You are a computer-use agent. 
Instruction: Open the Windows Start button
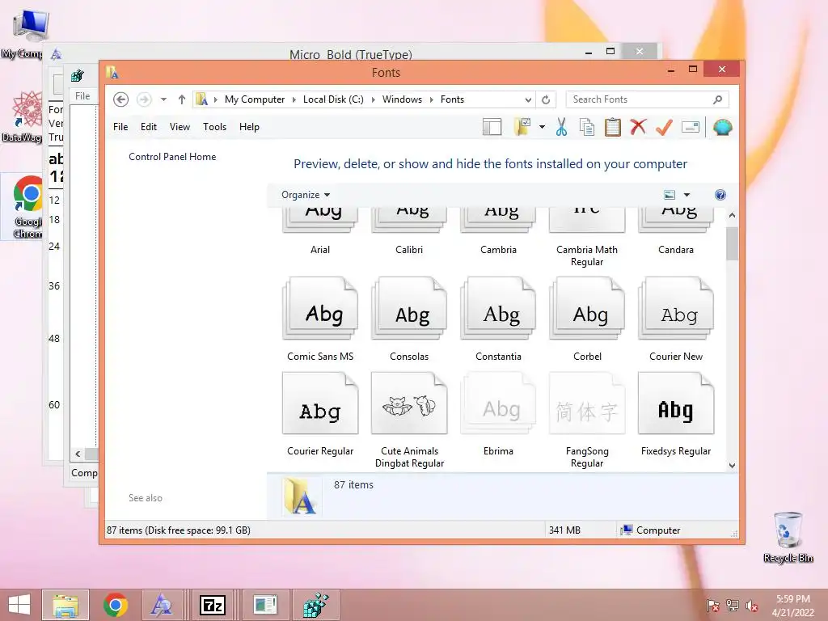(x=19, y=605)
